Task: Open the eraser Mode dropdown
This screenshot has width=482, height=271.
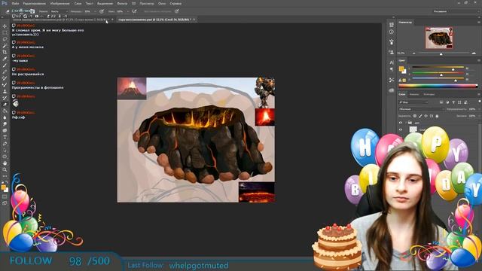Action: 59,11
